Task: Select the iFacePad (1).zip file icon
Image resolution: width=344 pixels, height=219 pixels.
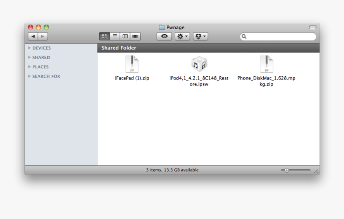Action: 132,64
